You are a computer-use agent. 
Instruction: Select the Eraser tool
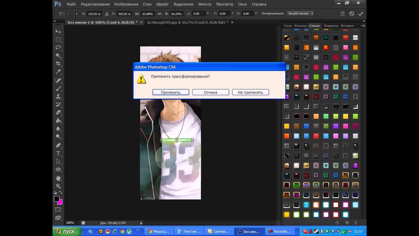pos(58,113)
